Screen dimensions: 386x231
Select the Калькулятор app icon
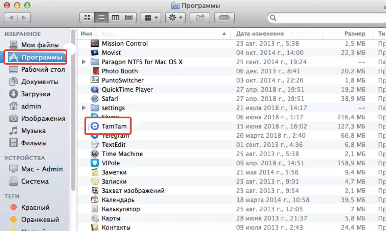point(95,209)
